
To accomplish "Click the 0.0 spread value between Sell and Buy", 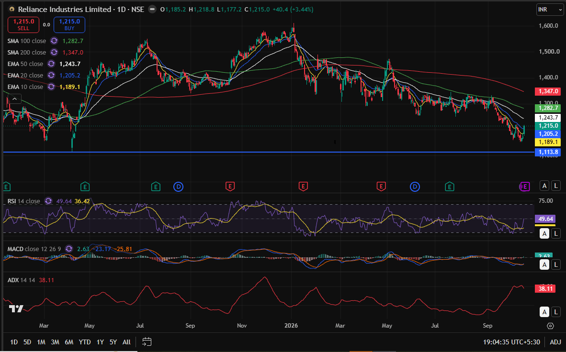I will (46, 25).
